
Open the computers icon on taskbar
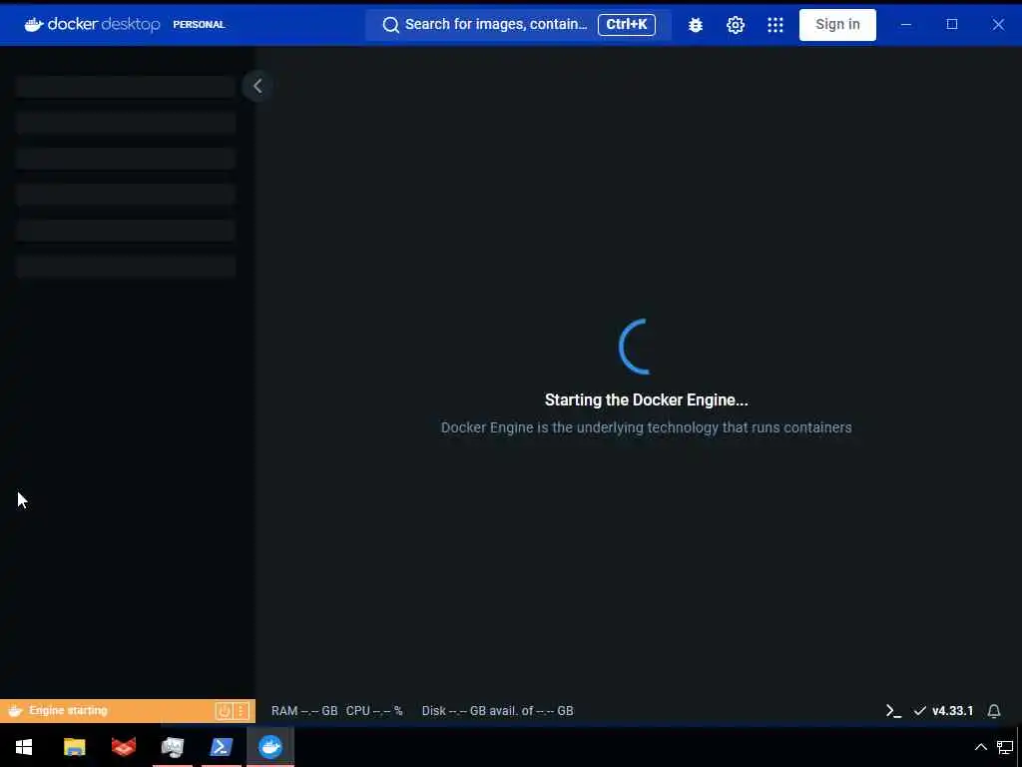(x=172, y=747)
